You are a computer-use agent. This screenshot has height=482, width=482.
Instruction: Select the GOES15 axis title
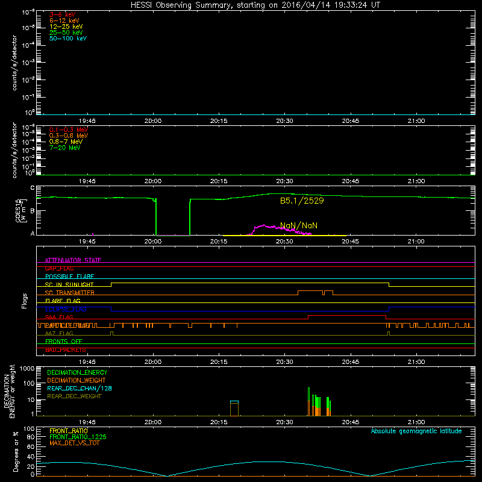[x=21, y=210]
